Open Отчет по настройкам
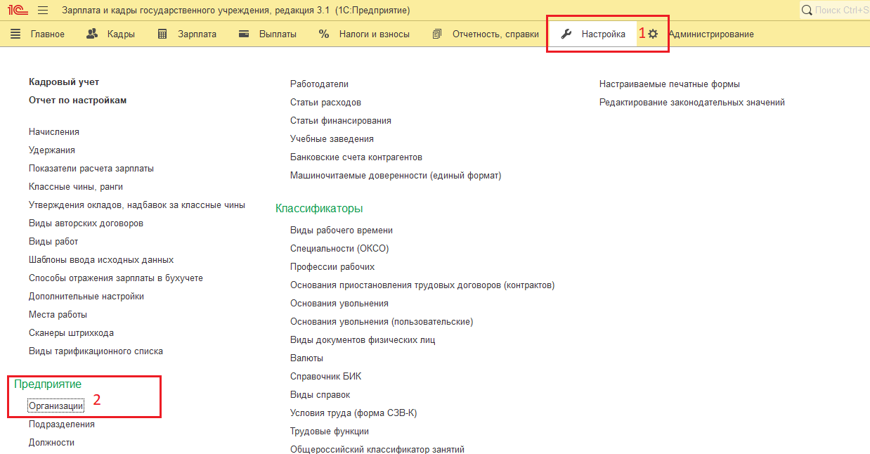The image size is (870, 454). 78,100
